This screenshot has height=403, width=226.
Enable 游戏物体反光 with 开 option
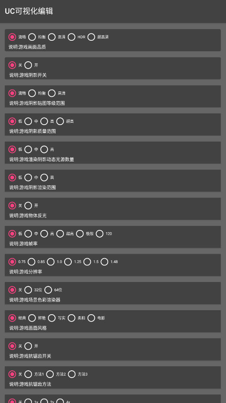click(x=28, y=205)
